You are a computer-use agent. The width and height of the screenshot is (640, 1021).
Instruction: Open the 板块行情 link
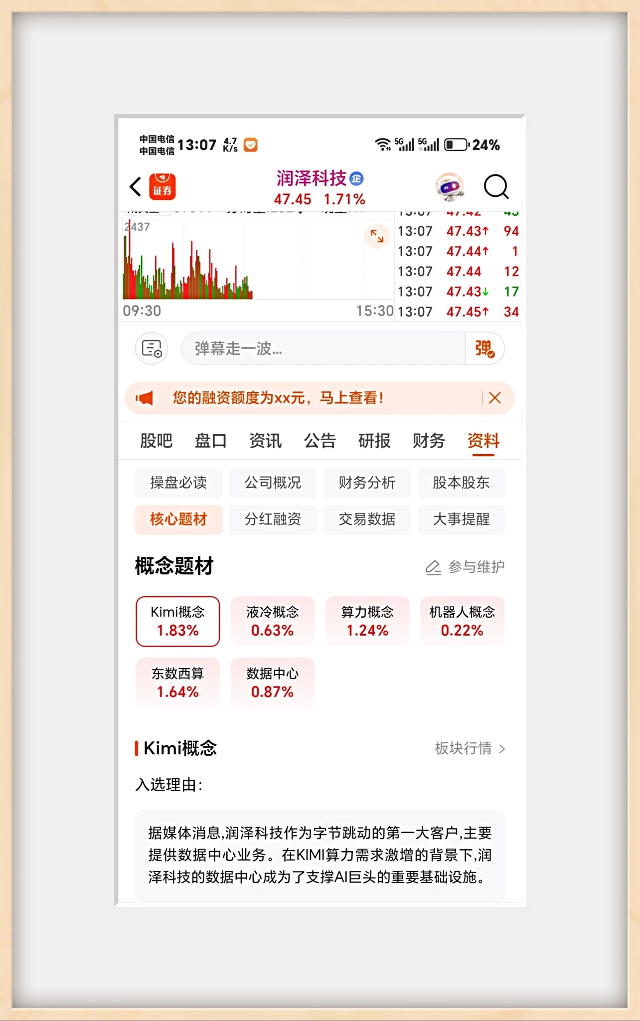[x=470, y=748]
